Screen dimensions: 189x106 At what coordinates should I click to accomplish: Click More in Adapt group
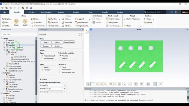coord(128,26)
